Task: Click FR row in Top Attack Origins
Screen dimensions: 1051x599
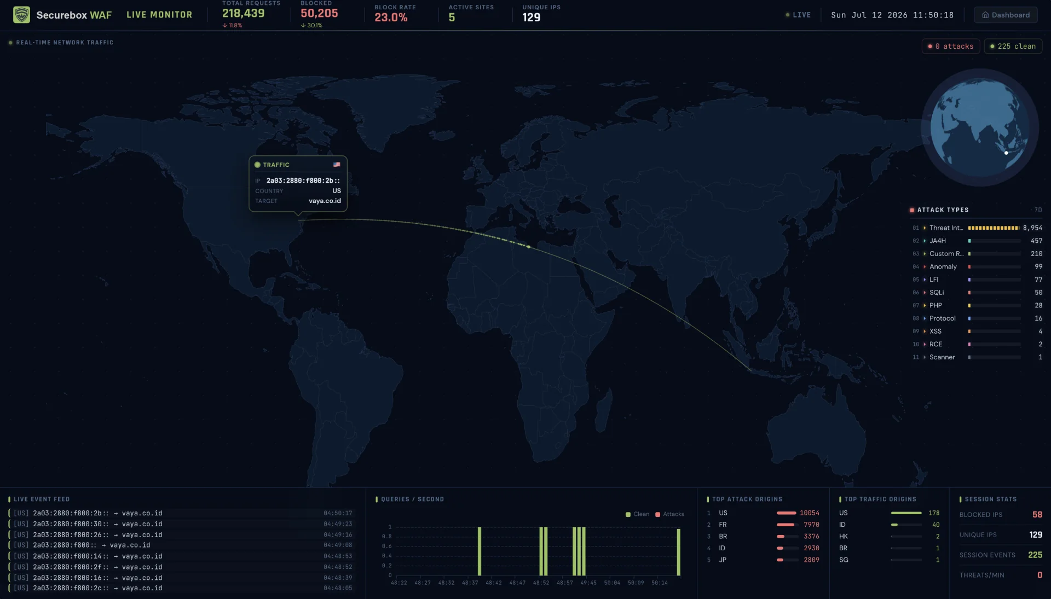Action: 763,525
